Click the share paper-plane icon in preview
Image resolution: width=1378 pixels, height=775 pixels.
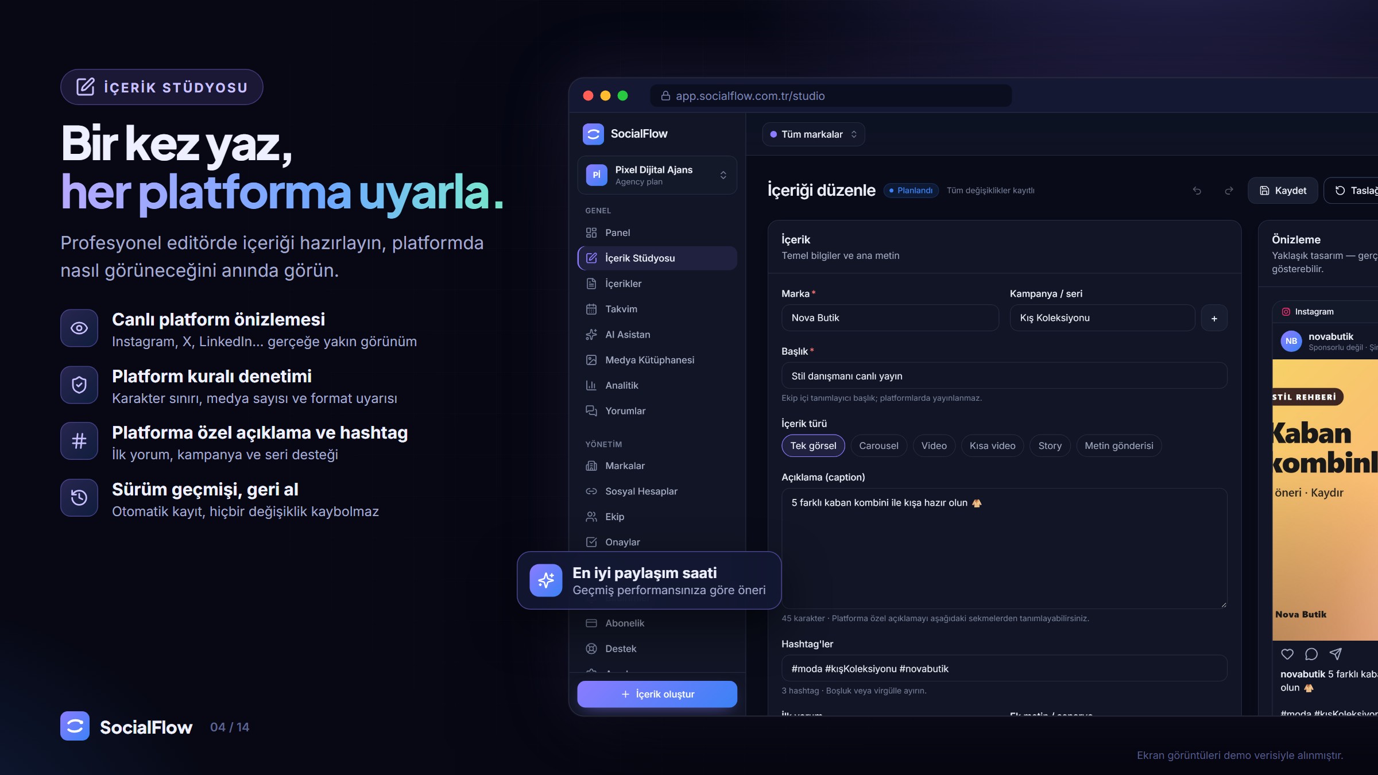pos(1336,654)
